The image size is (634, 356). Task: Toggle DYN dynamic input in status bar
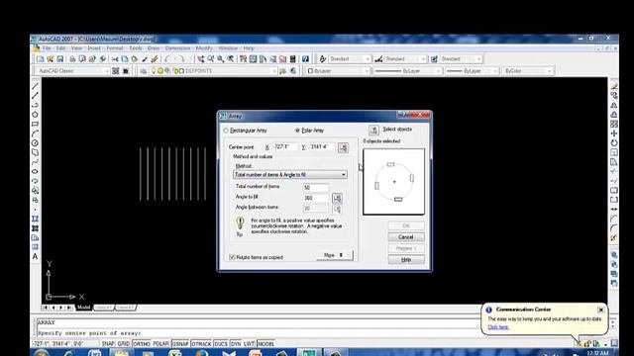(x=236, y=344)
